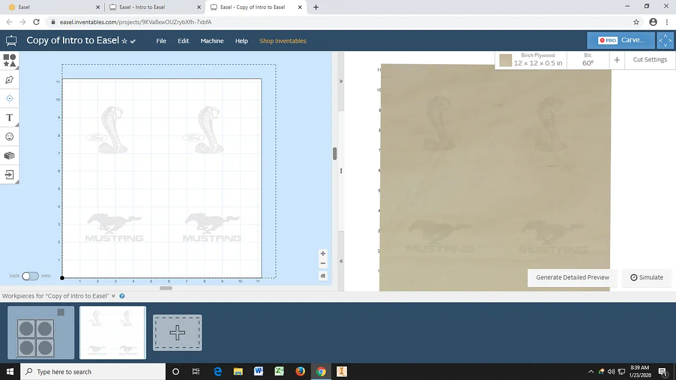Image resolution: width=676 pixels, height=380 pixels.
Task: Star the project as favorite
Action: point(124,41)
